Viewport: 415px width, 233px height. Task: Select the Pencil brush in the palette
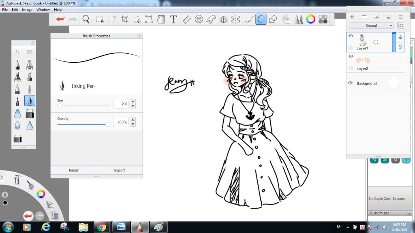click(x=17, y=64)
